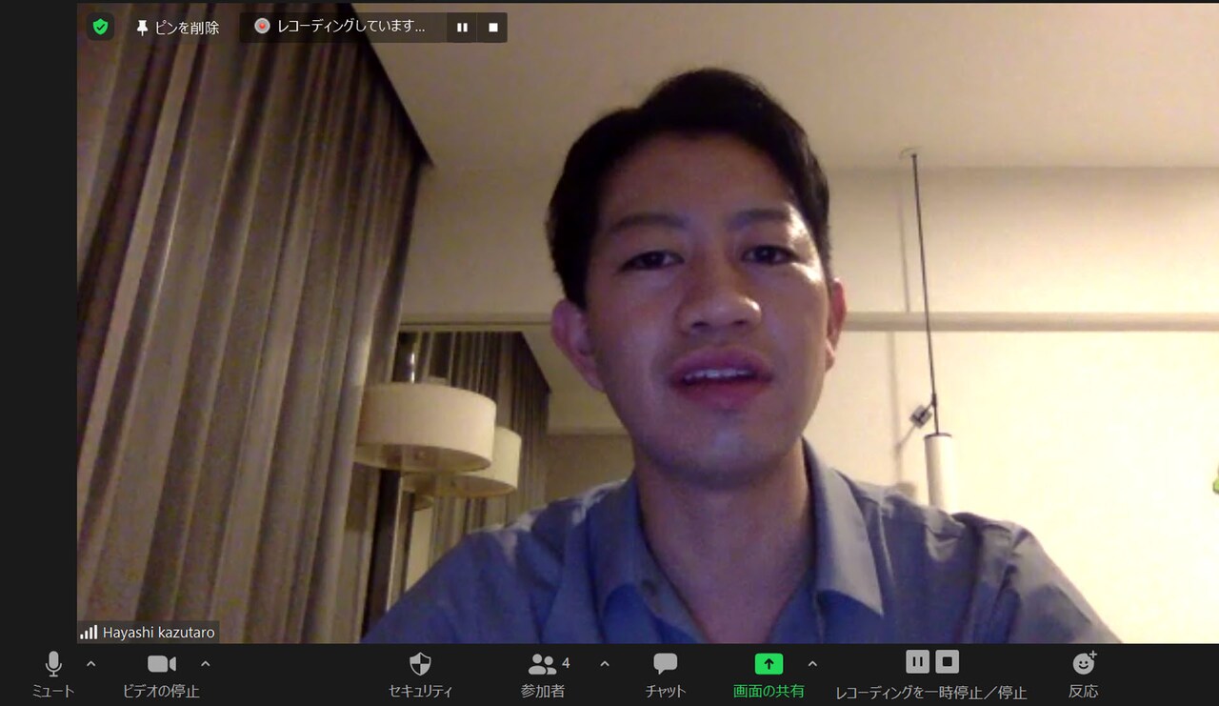1219x706 pixels.
Task: Open the セキュリティ security menu
Action: tap(420, 673)
